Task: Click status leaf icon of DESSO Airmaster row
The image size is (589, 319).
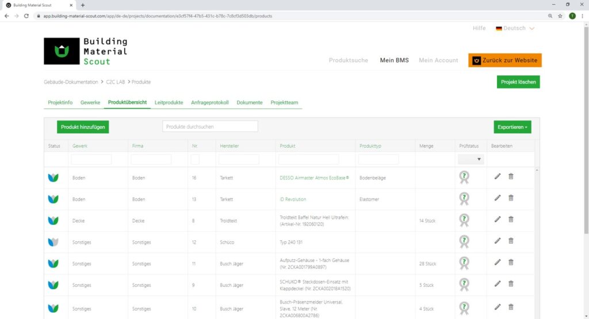Action: 53,178
